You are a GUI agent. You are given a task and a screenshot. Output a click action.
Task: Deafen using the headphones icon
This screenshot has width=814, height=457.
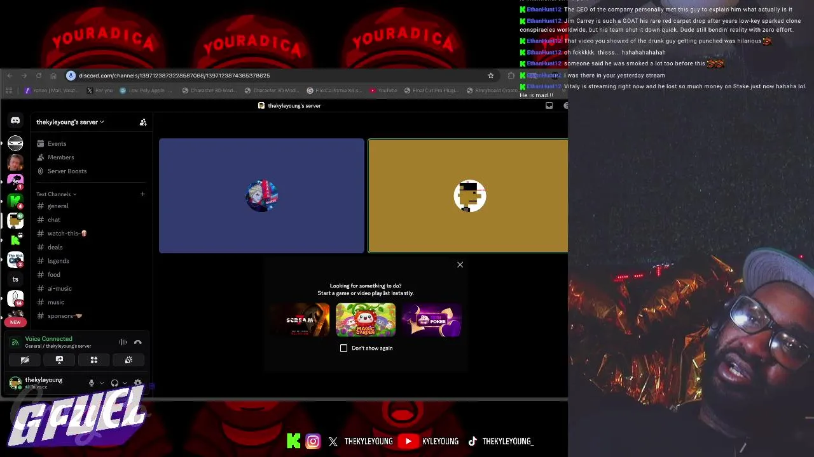point(114,383)
